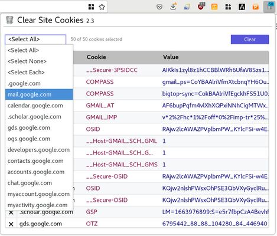Viewport: 277px width, 236px height.
Task: Click the four-squares extension icon near the A icon
Action: point(228,7)
